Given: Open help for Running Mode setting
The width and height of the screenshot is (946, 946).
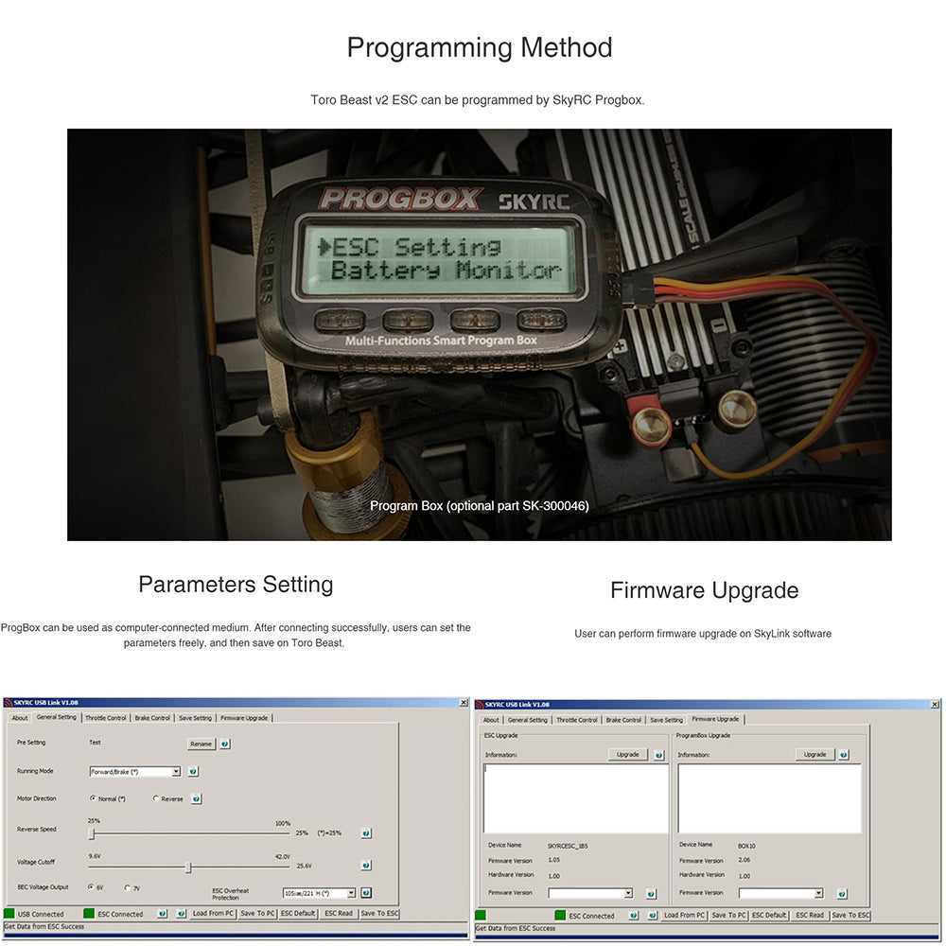Looking at the screenshot, I should [193, 771].
